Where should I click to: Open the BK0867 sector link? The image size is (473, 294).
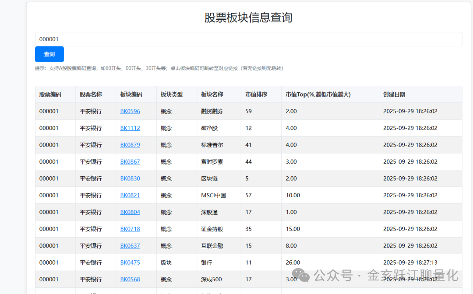pyautogui.click(x=130, y=162)
